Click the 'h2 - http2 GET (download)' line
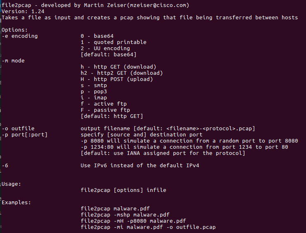306x233 pixels. [x=122, y=73]
